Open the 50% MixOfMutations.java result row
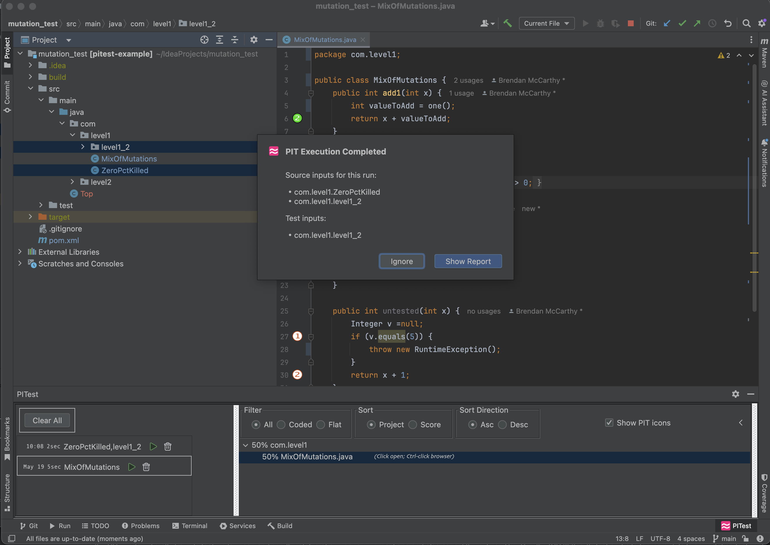The width and height of the screenshot is (770, 545). [494, 457]
